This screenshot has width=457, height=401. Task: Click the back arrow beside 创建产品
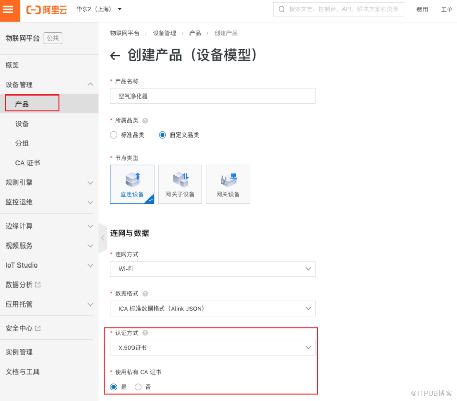(x=116, y=56)
